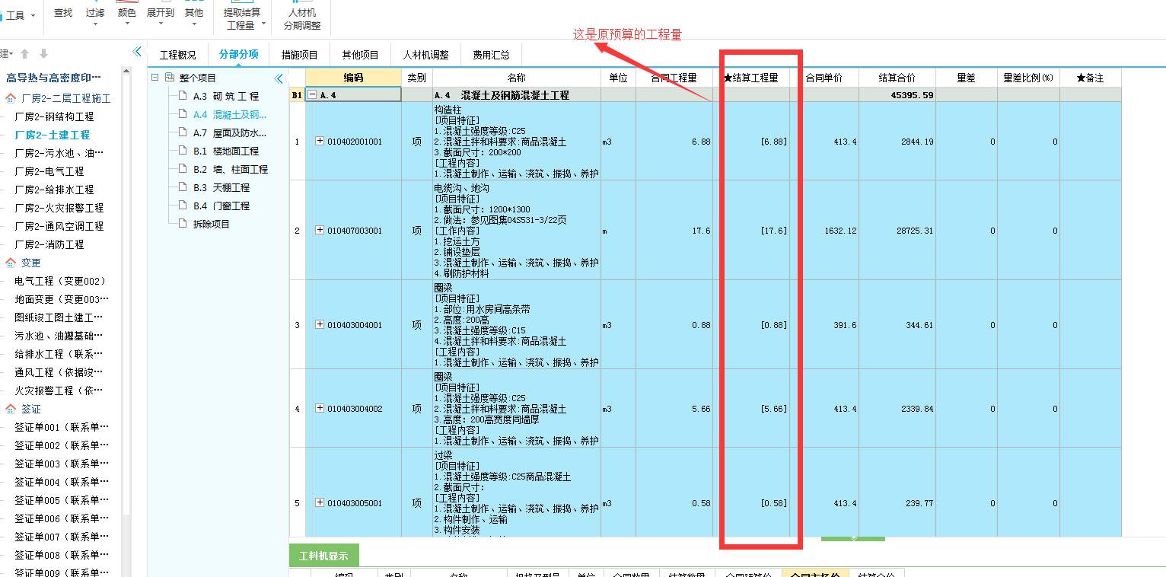Switch to 分部分项 tab

coord(238,55)
